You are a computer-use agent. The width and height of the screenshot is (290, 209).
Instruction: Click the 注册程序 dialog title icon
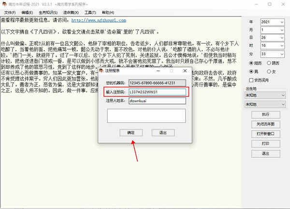[x=101, y=71]
